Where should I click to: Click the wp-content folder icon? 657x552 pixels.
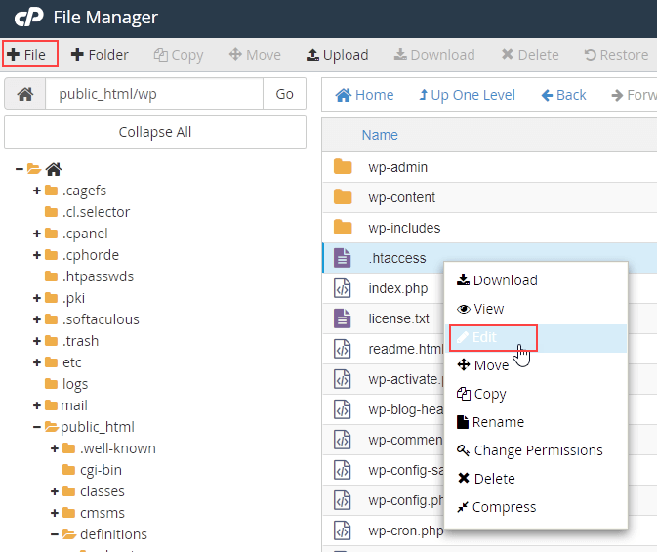[x=343, y=197]
